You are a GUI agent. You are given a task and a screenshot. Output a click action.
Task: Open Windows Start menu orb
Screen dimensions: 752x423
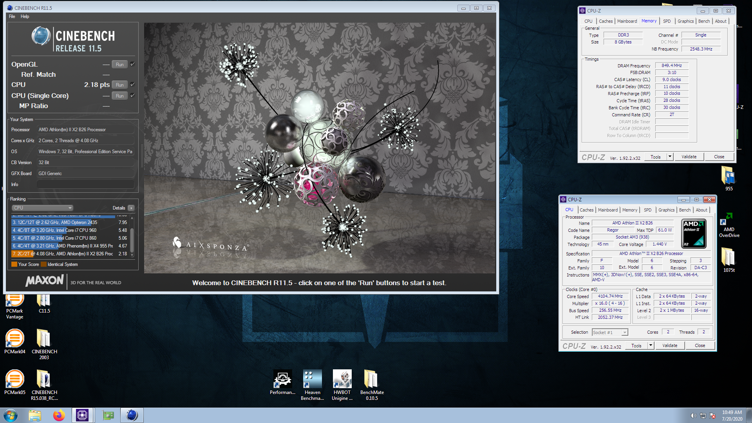coord(11,415)
